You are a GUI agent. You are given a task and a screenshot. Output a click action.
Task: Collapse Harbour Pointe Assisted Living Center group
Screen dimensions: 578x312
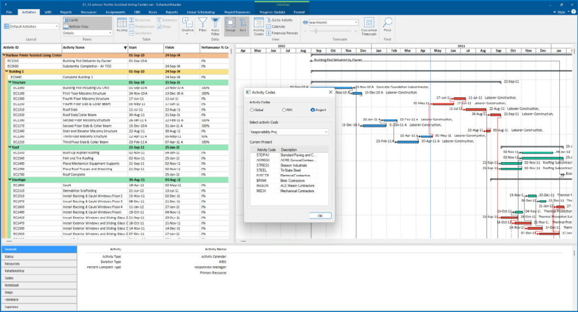4,55
